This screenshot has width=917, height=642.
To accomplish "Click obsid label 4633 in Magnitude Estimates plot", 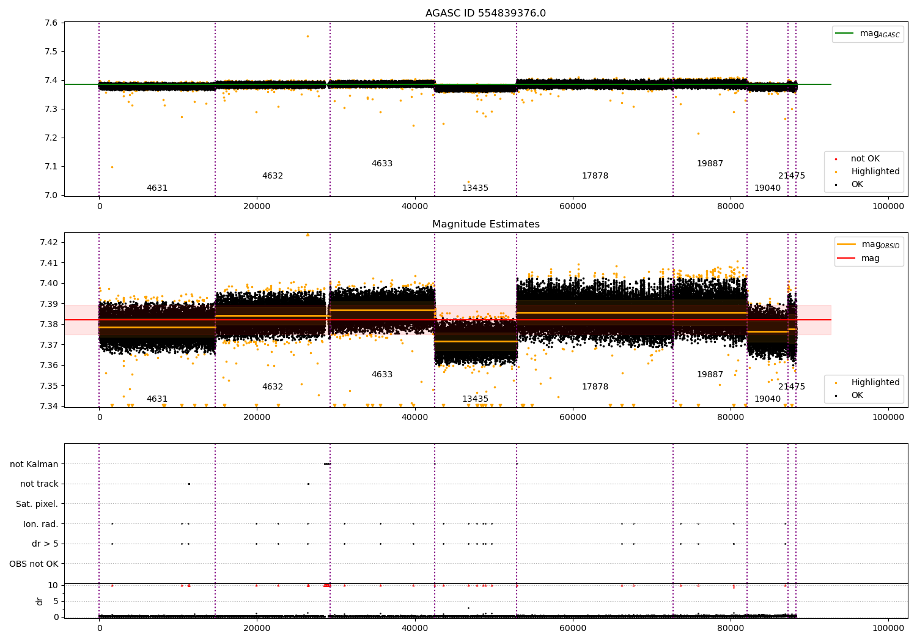I will click(x=382, y=375).
